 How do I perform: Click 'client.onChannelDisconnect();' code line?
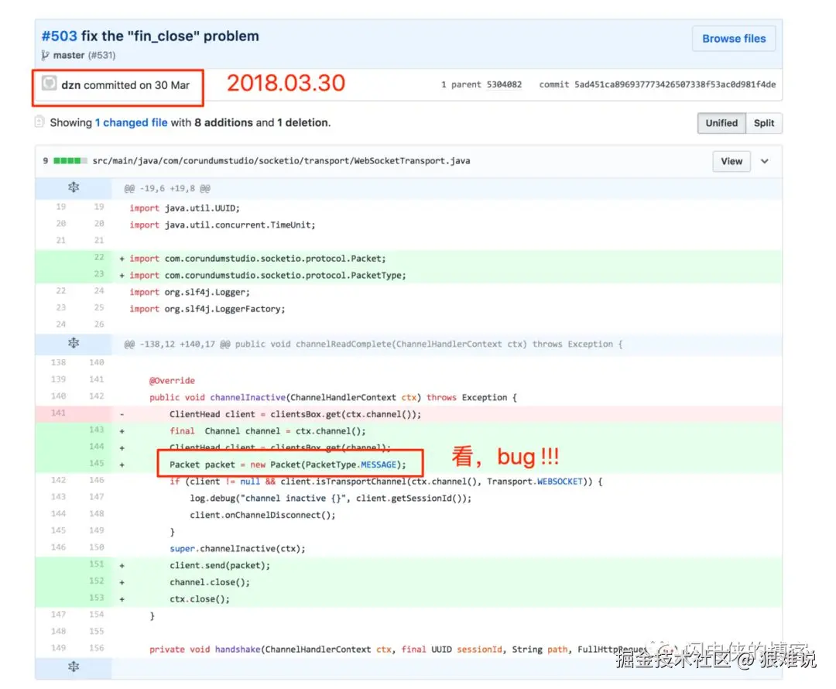262,515
